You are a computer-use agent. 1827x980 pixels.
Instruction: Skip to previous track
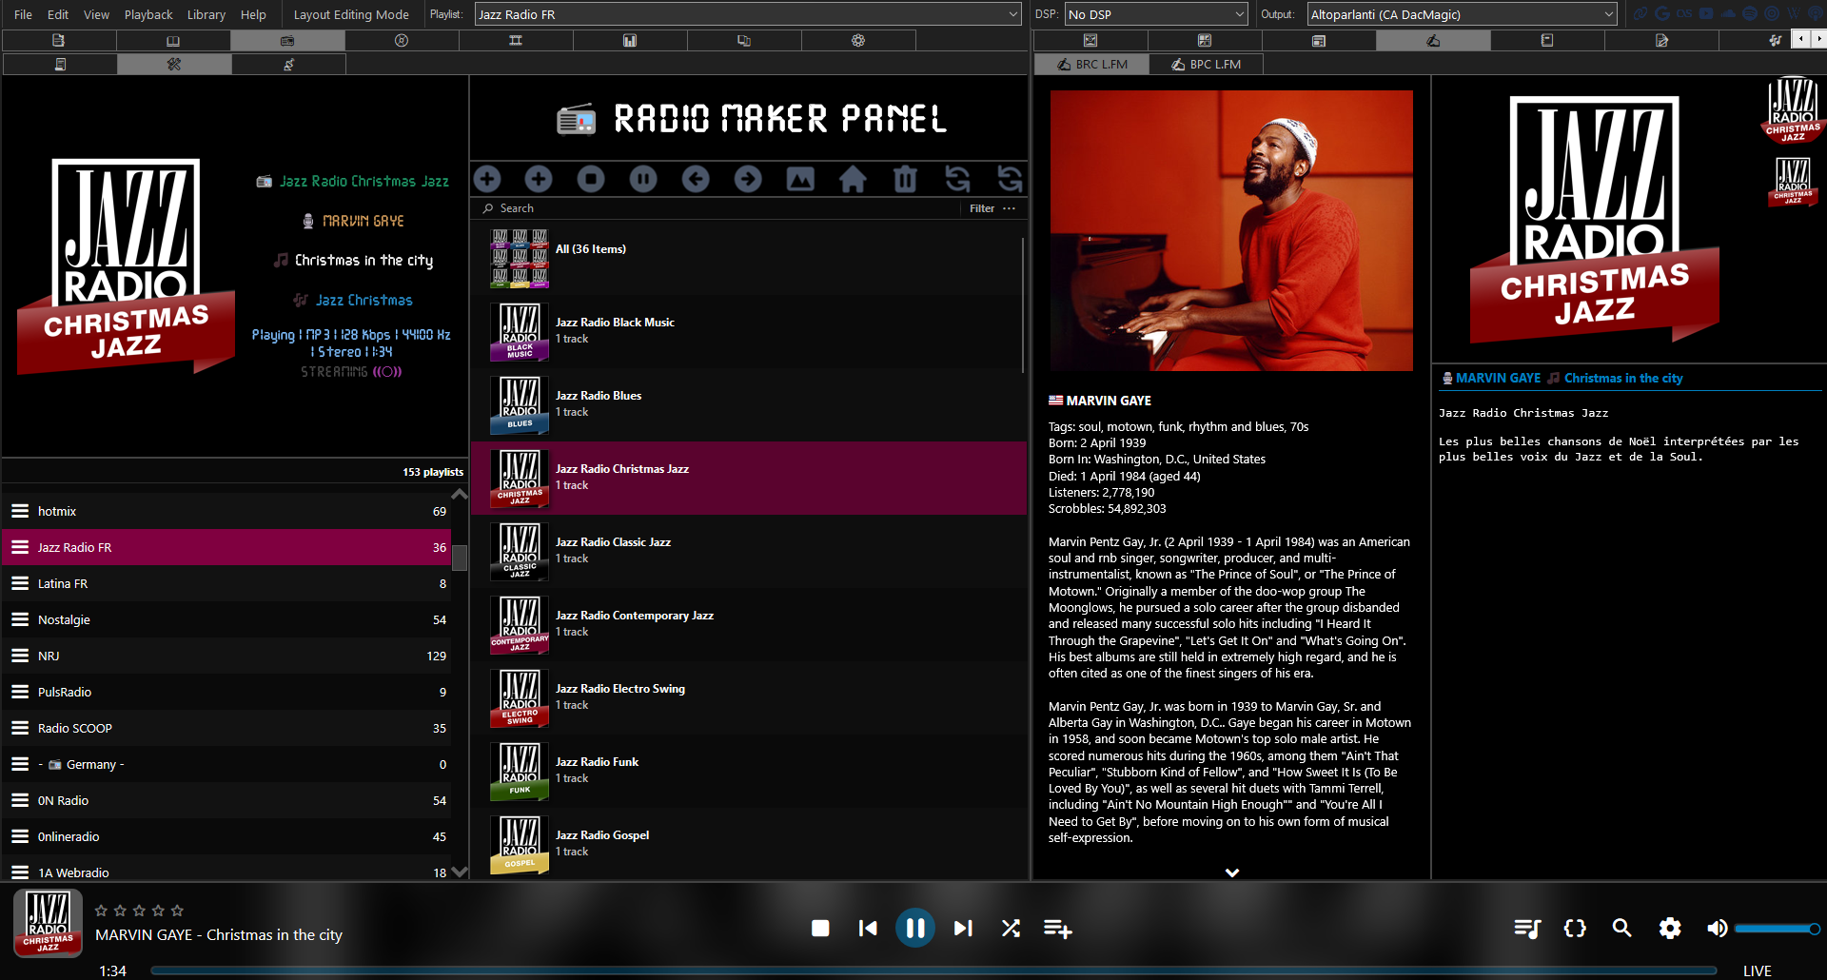[x=868, y=928]
